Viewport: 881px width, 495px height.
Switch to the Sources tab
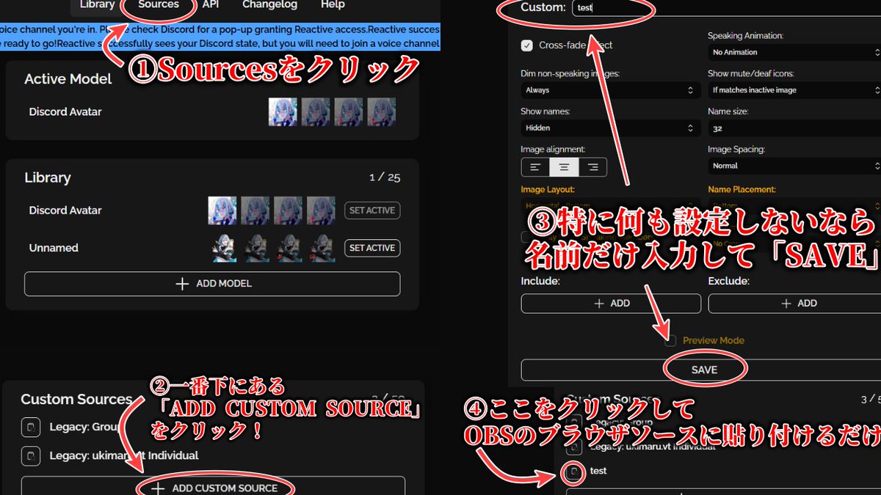(x=159, y=4)
